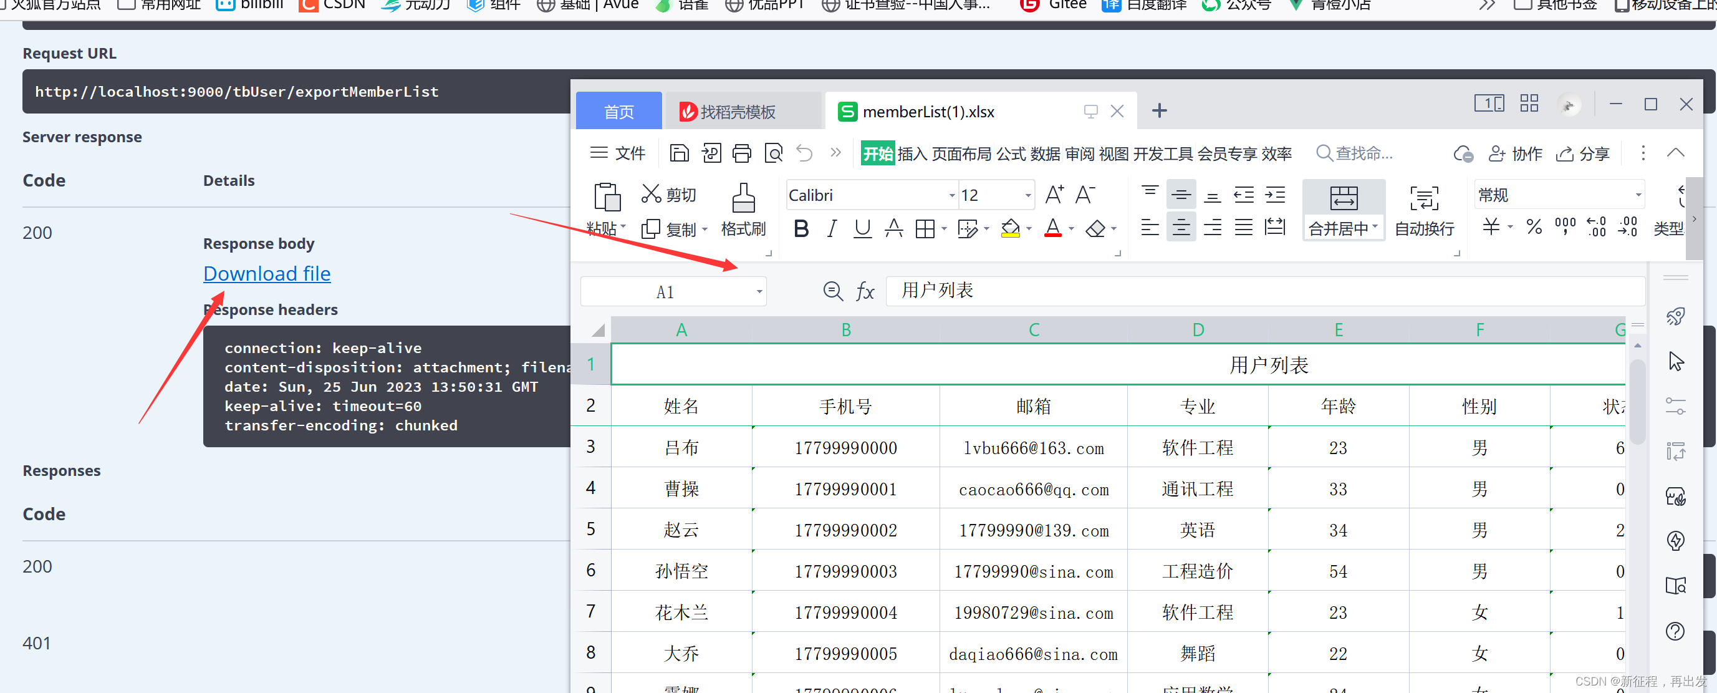Select column B header

point(845,329)
